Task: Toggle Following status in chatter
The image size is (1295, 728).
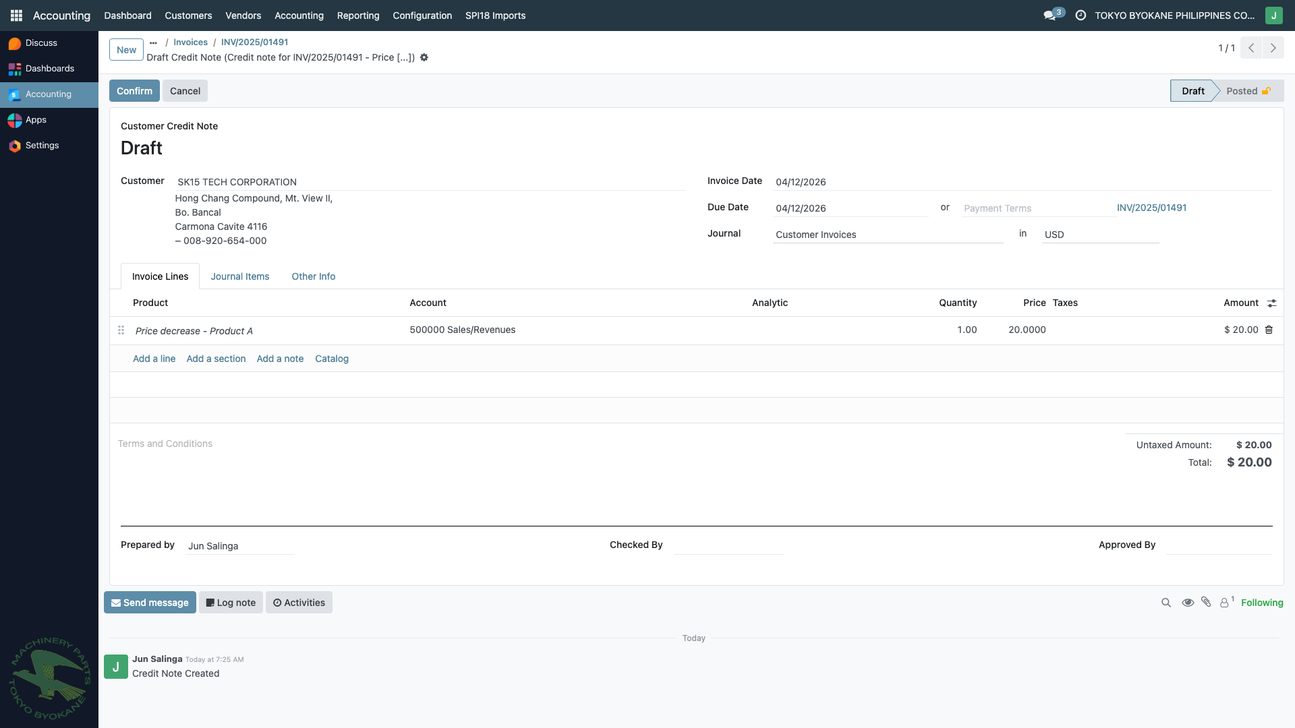Action: [x=1261, y=603]
